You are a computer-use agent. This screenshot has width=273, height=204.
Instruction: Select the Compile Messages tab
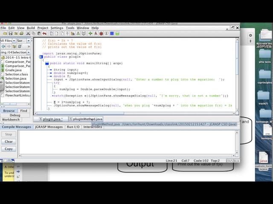click(16, 127)
